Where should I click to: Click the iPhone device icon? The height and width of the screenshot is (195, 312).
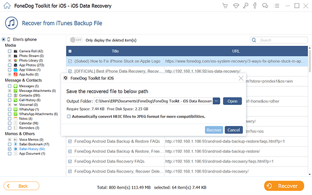point(9,40)
